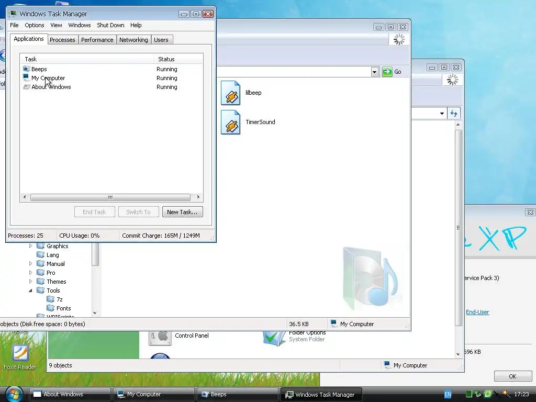Collapse the Tools folder tree node
This screenshot has height=402, width=536.
30,291
